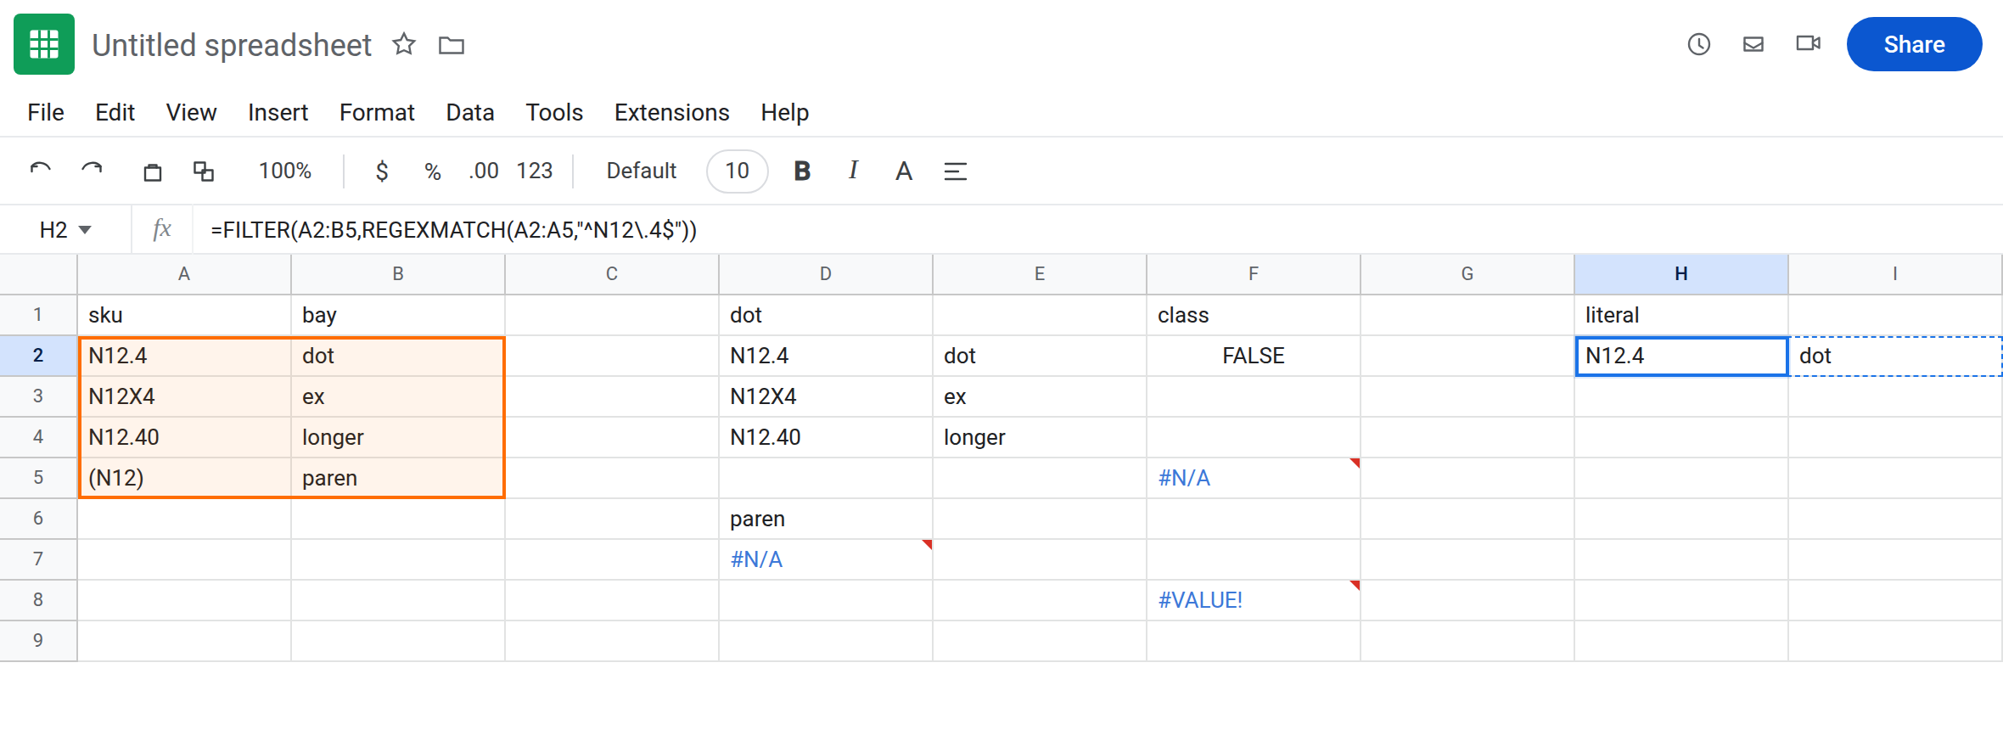Click the Share button

[x=1915, y=44]
